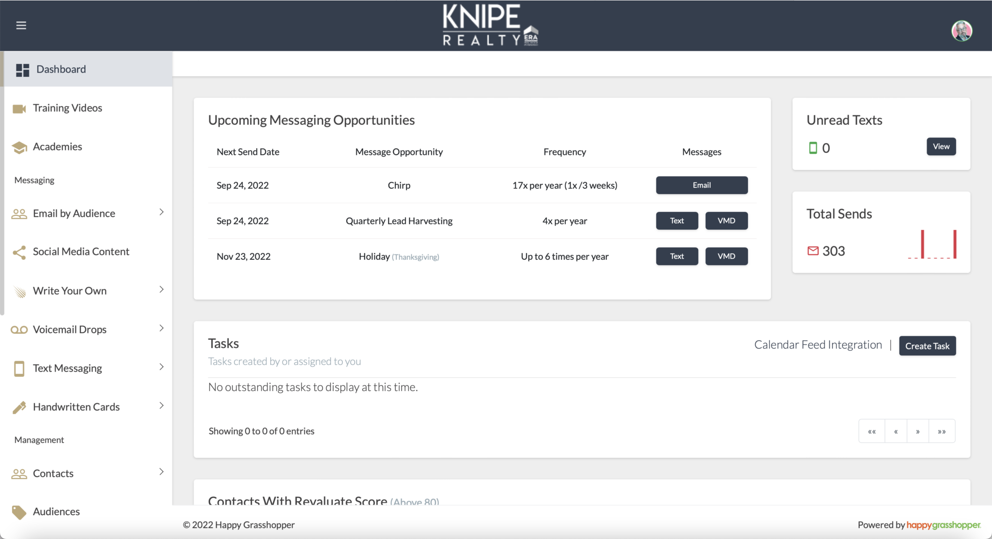Open the Voicemail Drops menu item
The image size is (992, 539).
point(70,329)
